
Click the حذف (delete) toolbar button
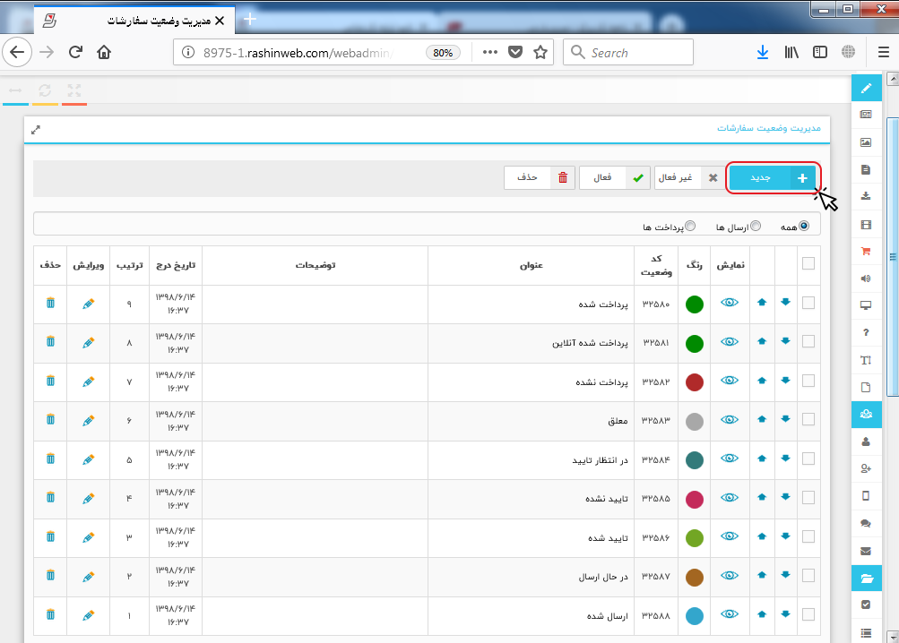pyautogui.click(x=540, y=177)
